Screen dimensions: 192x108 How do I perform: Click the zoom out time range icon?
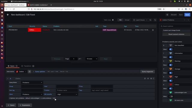pyautogui.click(x=150, y=20)
